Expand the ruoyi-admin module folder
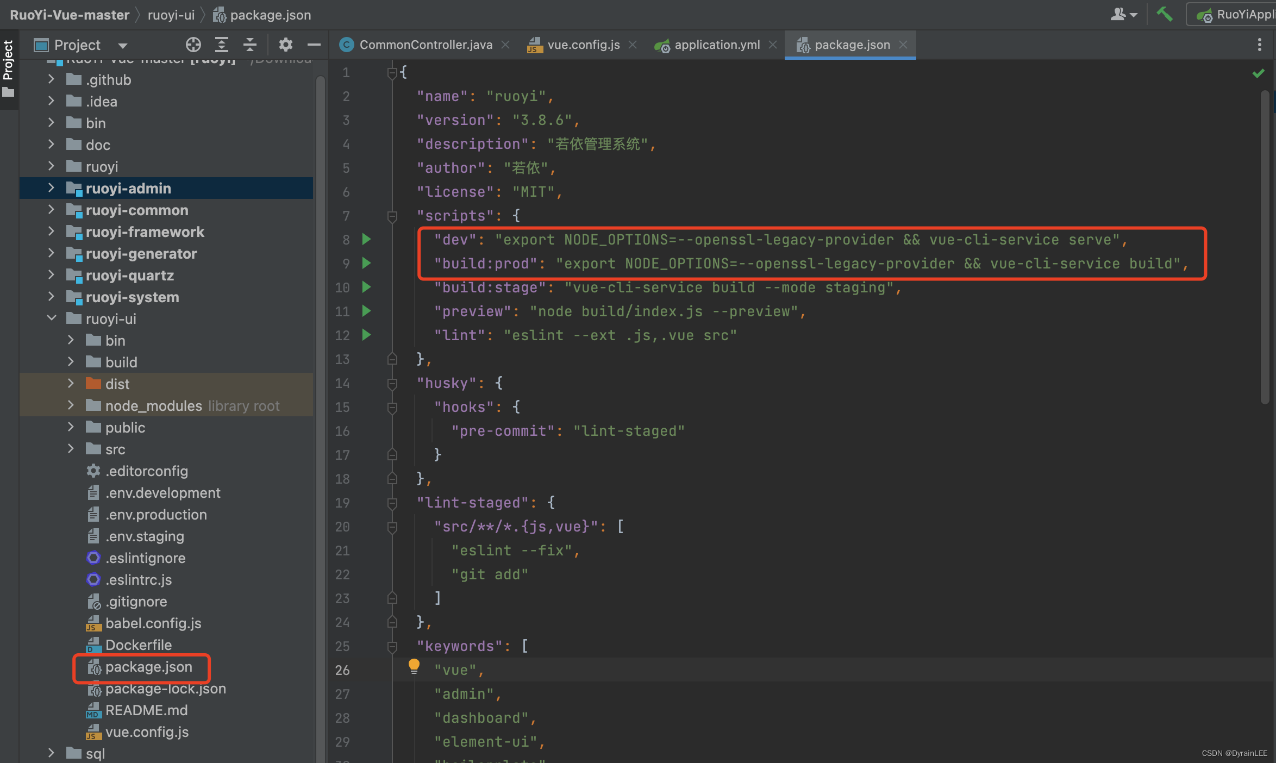 [x=51, y=188]
